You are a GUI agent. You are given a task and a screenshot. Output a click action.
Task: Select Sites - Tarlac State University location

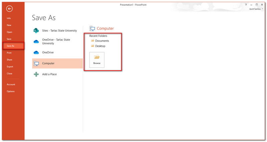(59, 31)
